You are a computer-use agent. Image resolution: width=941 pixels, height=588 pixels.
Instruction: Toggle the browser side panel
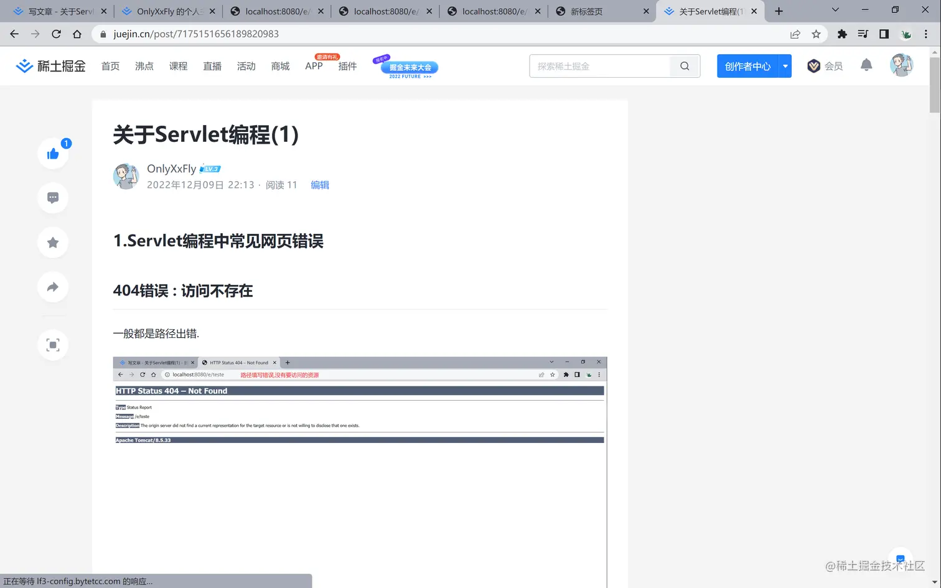click(884, 34)
